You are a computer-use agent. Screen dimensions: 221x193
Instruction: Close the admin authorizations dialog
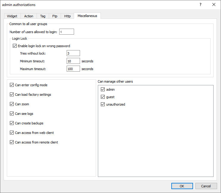coord(214,4)
